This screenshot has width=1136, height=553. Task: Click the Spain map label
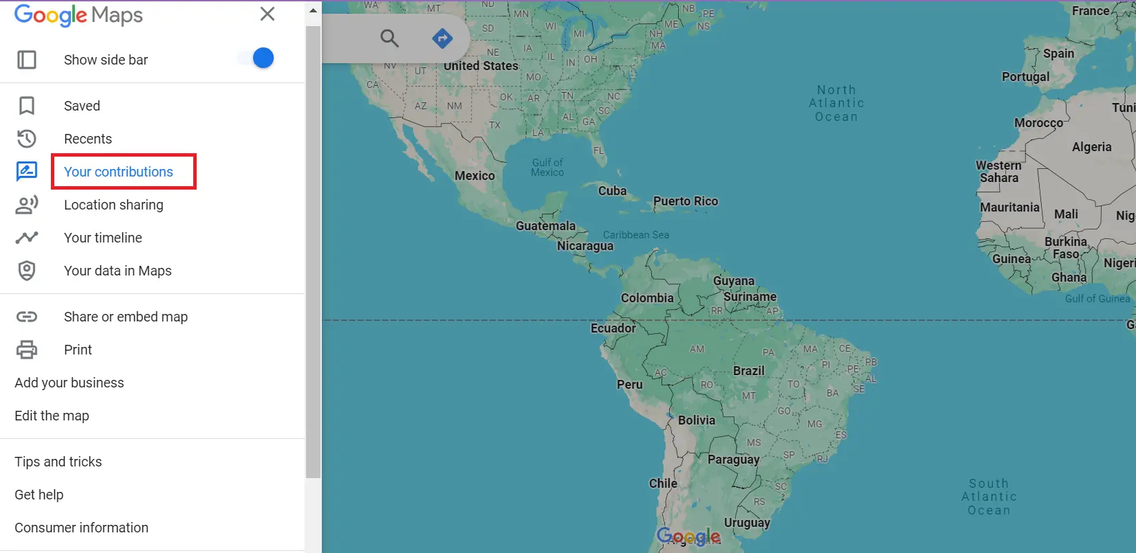click(x=1058, y=54)
